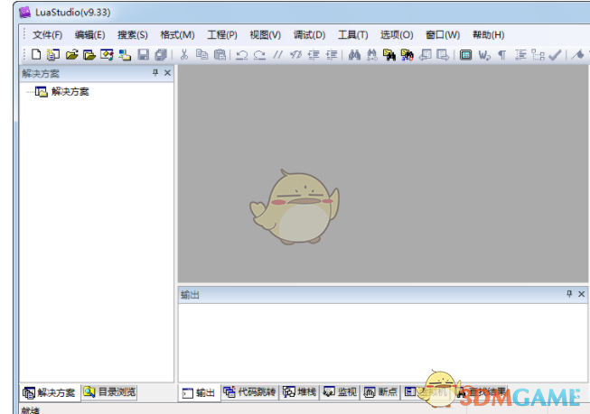Open the 搜索(S) menu
This screenshot has height=414, width=590.
[x=133, y=35]
